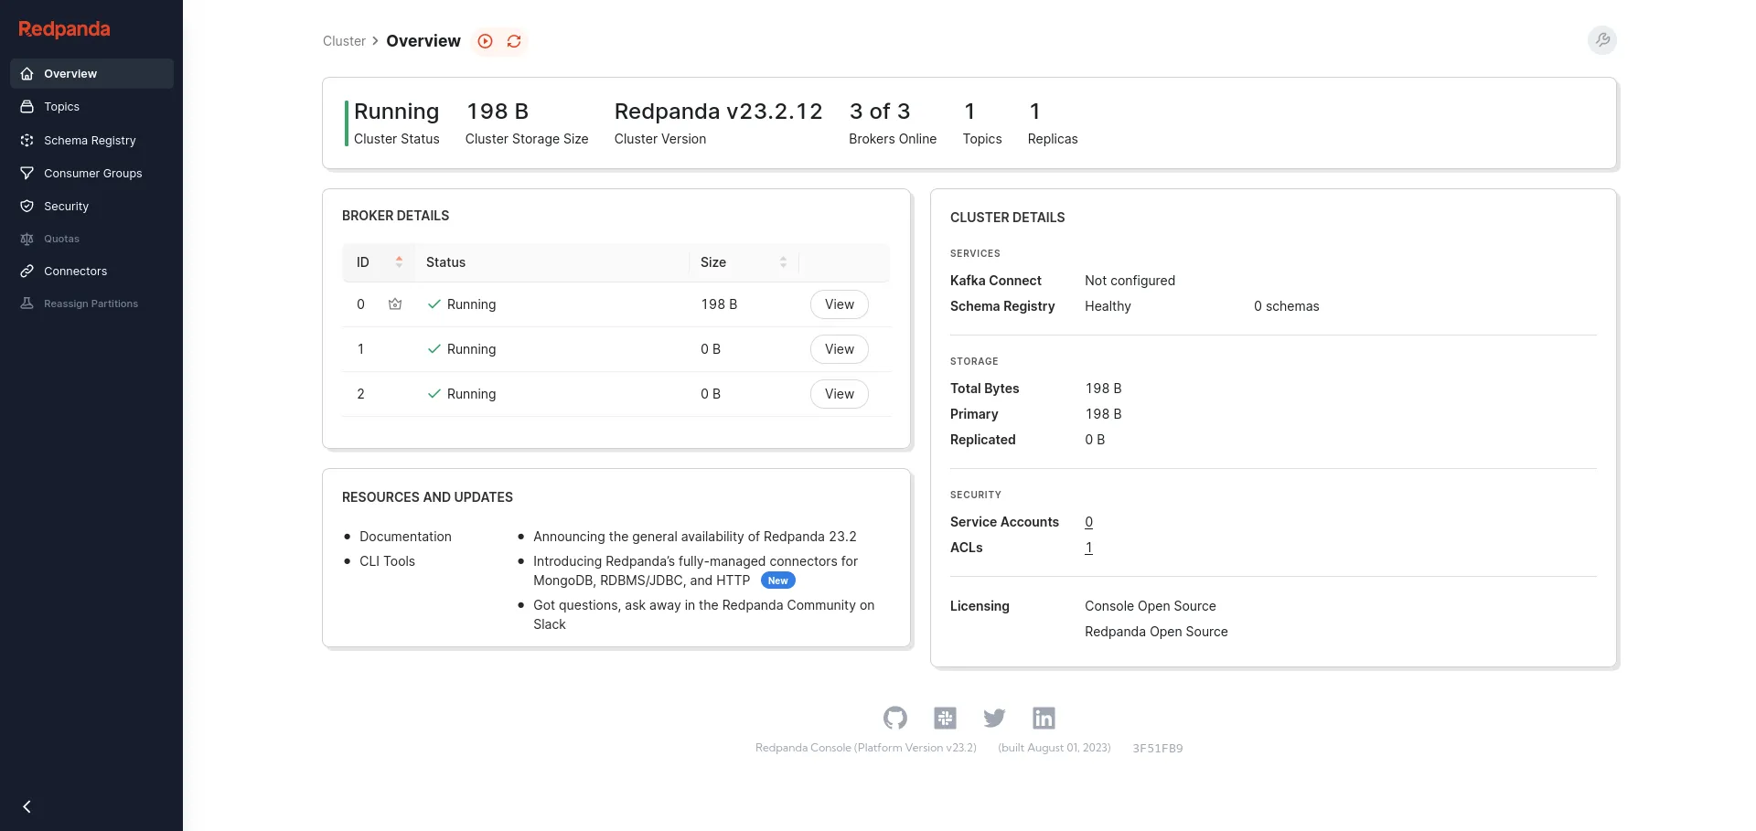Image resolution: width=1756 pixels, height=831 pixels.
Task: Click the Service Accounts count 0
Action: (x=1088, y=522)
